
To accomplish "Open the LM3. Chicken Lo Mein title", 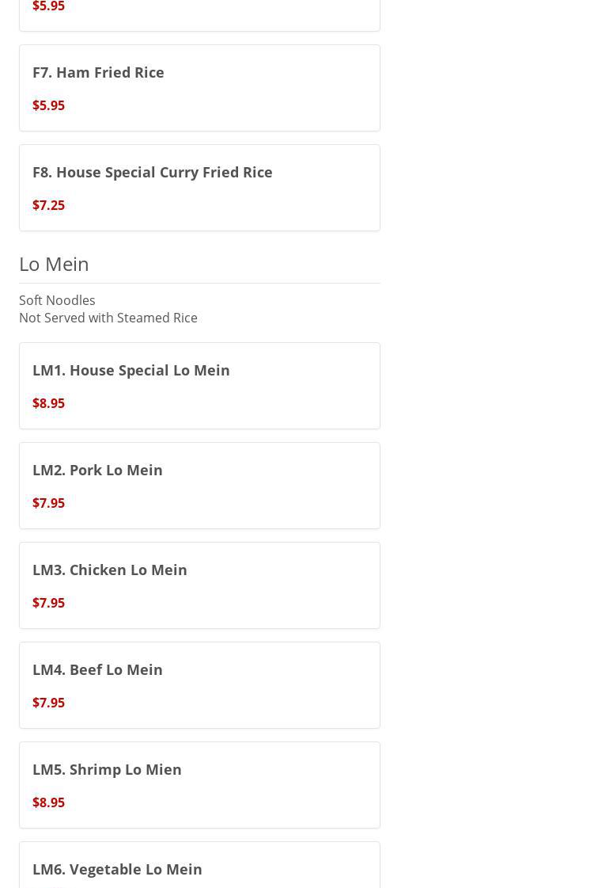I will [109, 570].
